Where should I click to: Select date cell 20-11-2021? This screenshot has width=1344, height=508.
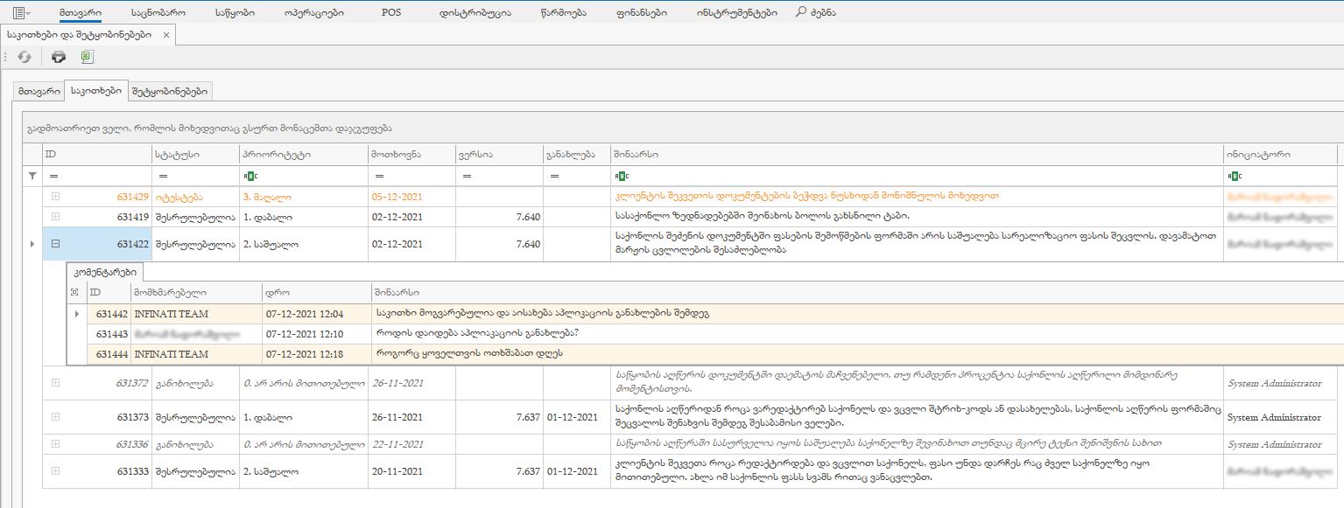(x=412, y=471)
